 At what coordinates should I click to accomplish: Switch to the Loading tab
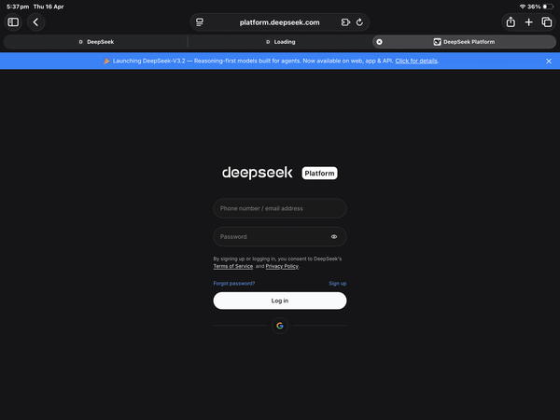click(280, 42)
